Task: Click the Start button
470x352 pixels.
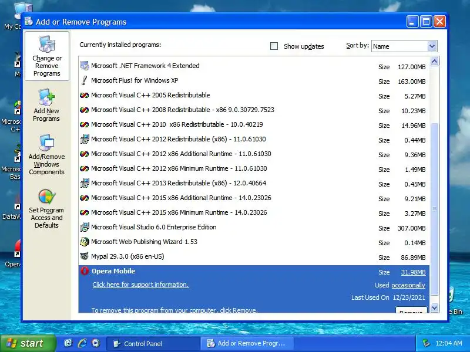Action: (x=28, y=343)
